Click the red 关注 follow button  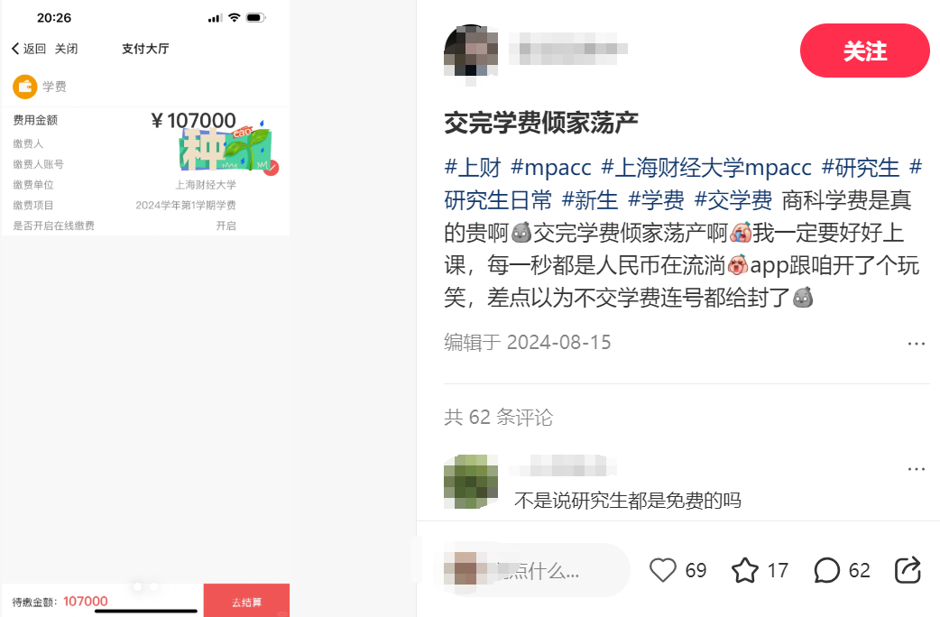[x=864, y=51]
